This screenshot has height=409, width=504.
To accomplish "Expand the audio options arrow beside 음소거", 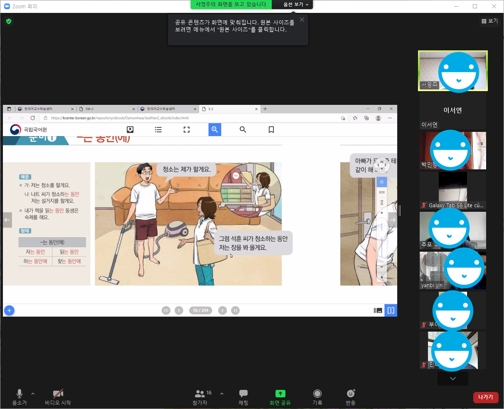I will (33, 394).
